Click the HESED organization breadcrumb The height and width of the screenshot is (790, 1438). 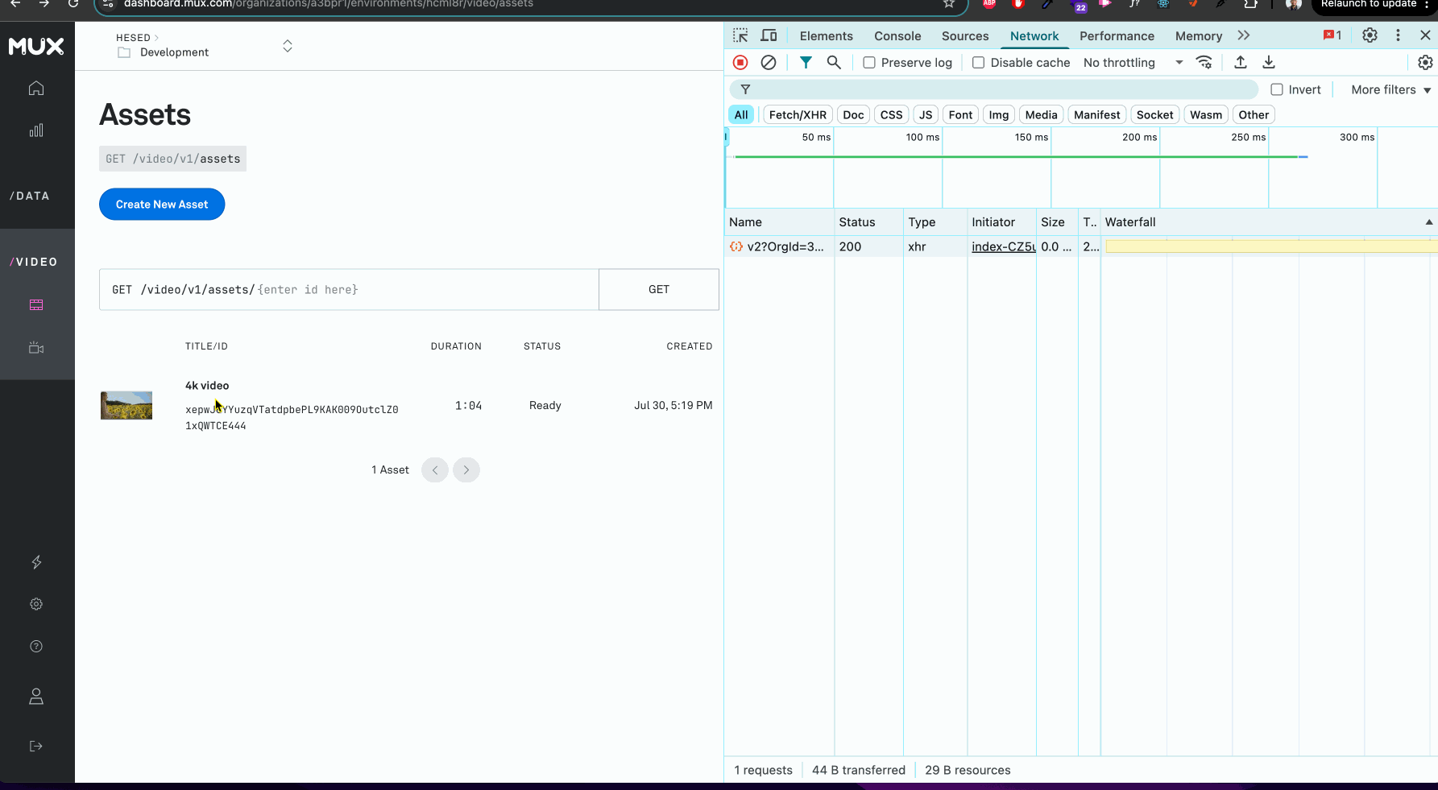pyautogui.click(x=133, y=38)
